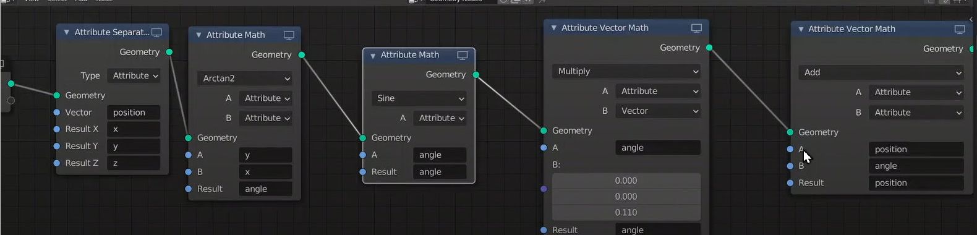Image resolution: width=977 pixels, height=235 pixels.
Task: Click monitor icon on Arctan2 Attribute Math node
Action: tap(289, 35)
